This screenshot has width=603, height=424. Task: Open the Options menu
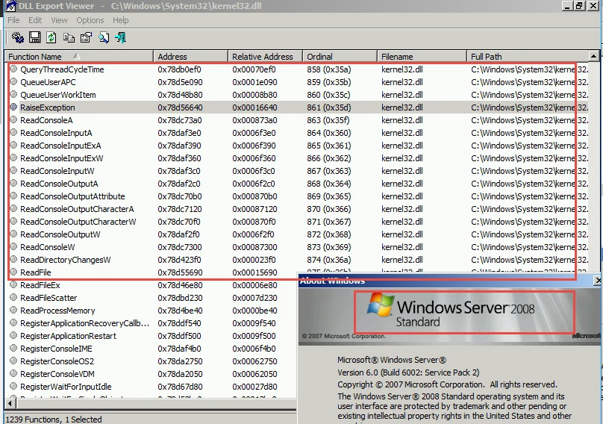[x=90, y=20]
